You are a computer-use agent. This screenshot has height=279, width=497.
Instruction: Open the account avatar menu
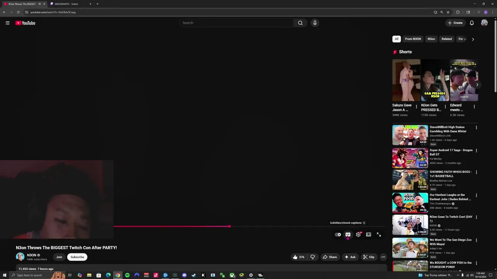coord(484,23)
